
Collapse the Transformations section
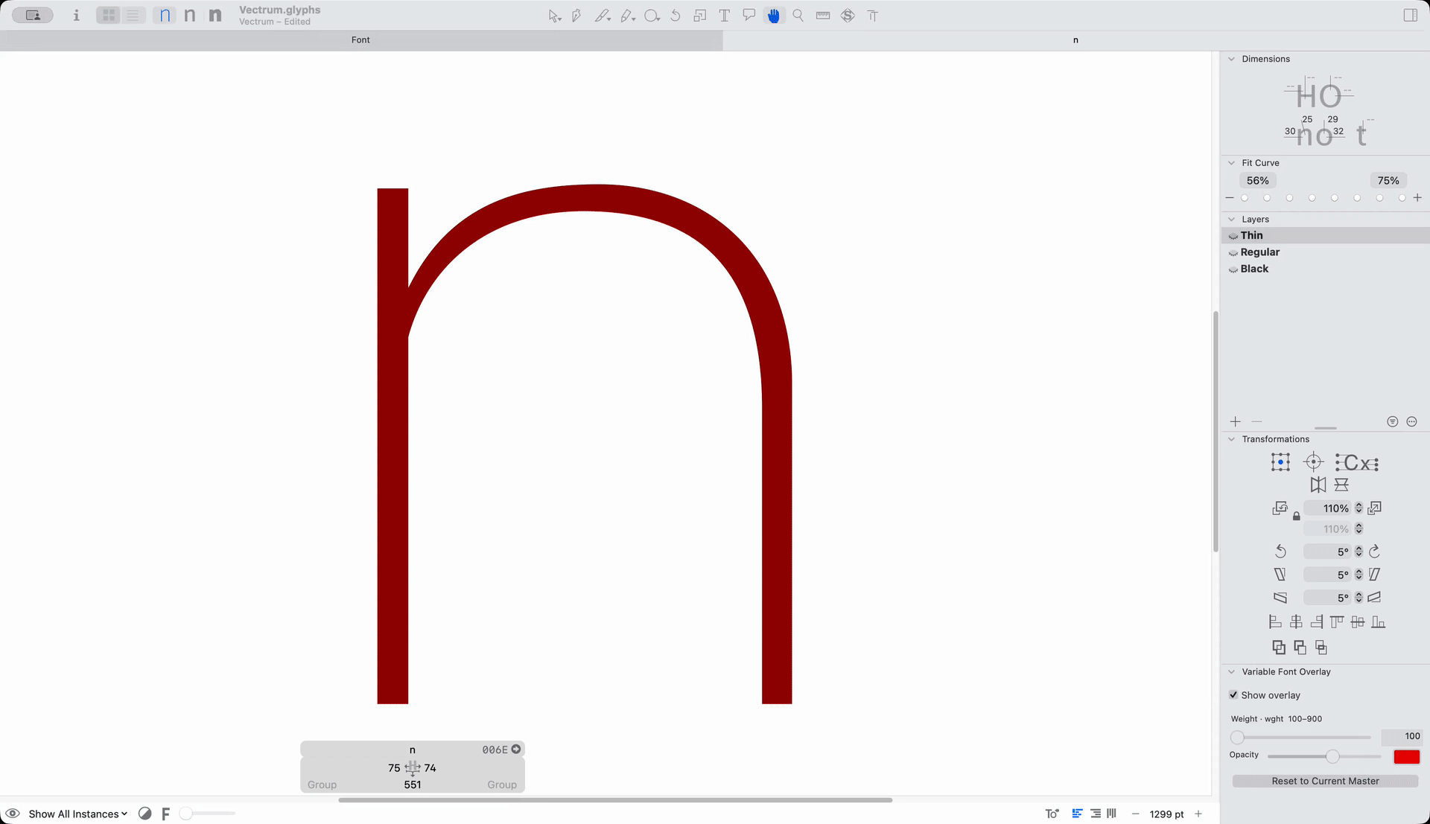coord(1231,439)
